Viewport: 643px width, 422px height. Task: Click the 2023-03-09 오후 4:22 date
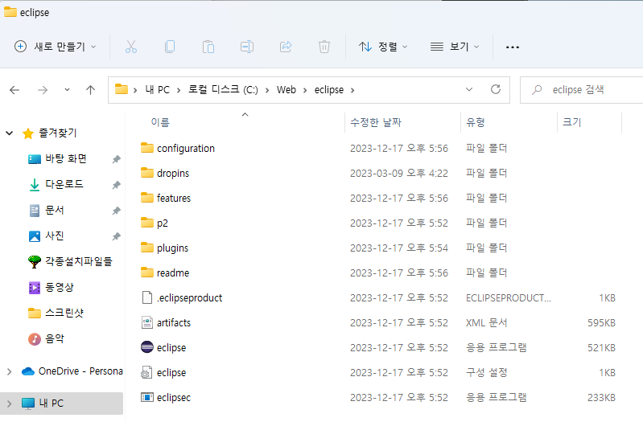coord(398,174)
